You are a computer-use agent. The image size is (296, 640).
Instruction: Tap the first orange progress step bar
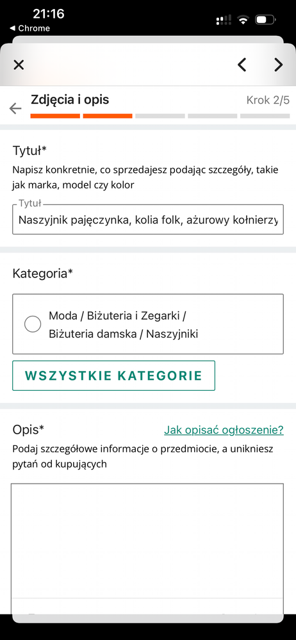pos(55,117)
